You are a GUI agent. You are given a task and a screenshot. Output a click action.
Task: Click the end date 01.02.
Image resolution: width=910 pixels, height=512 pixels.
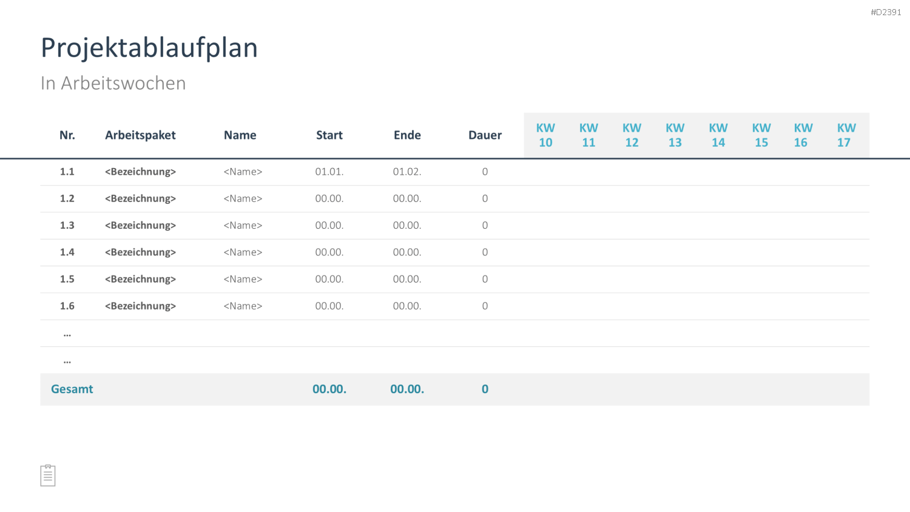coord(407,172)
